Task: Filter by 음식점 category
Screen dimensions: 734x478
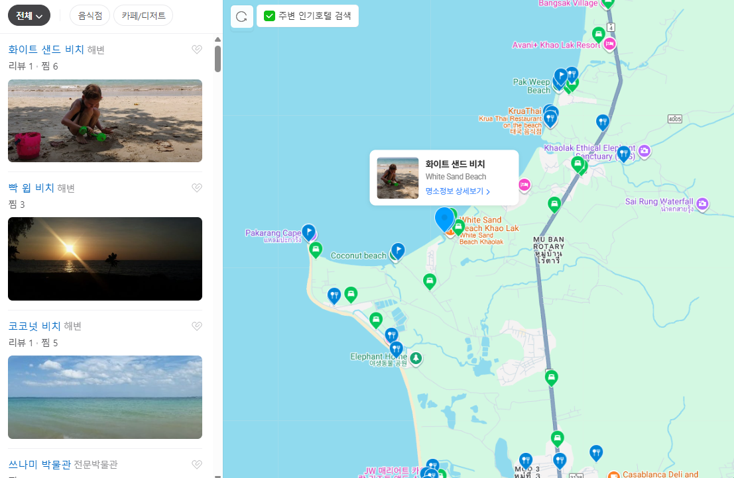Action: pyautogui.click(x=90, y=16)
